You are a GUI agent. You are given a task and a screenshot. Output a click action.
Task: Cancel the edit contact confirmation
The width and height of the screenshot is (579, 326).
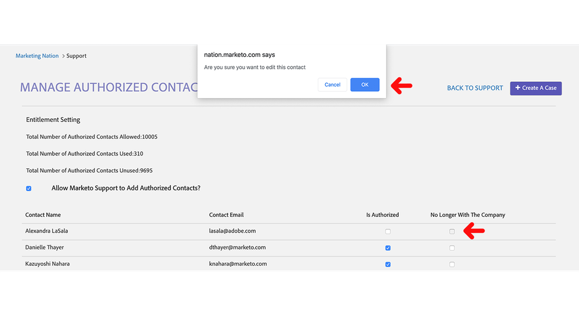[332, 85]
